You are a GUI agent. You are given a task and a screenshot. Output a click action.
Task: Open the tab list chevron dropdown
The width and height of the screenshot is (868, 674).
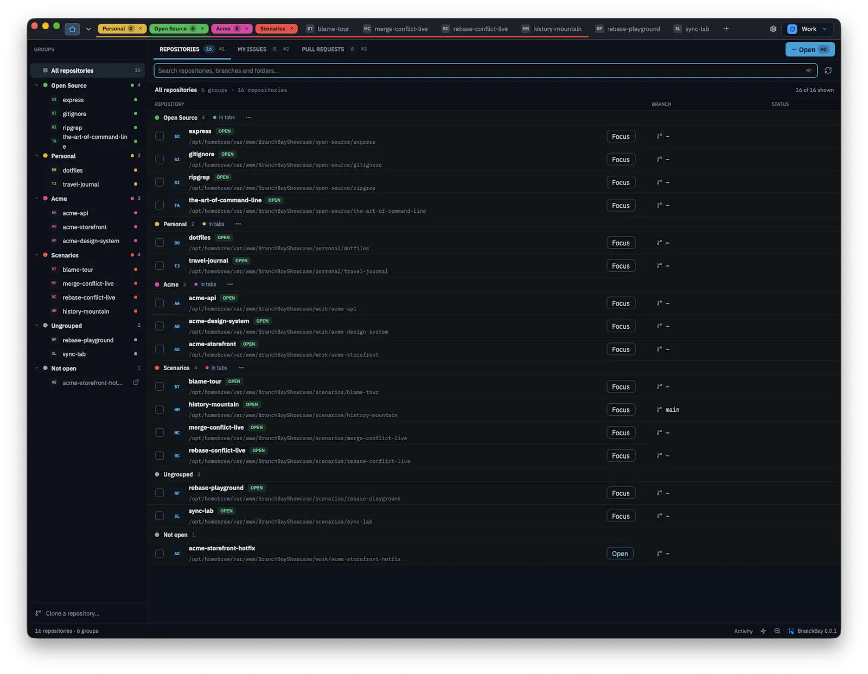pyautogui.click(x=88, y=29)
